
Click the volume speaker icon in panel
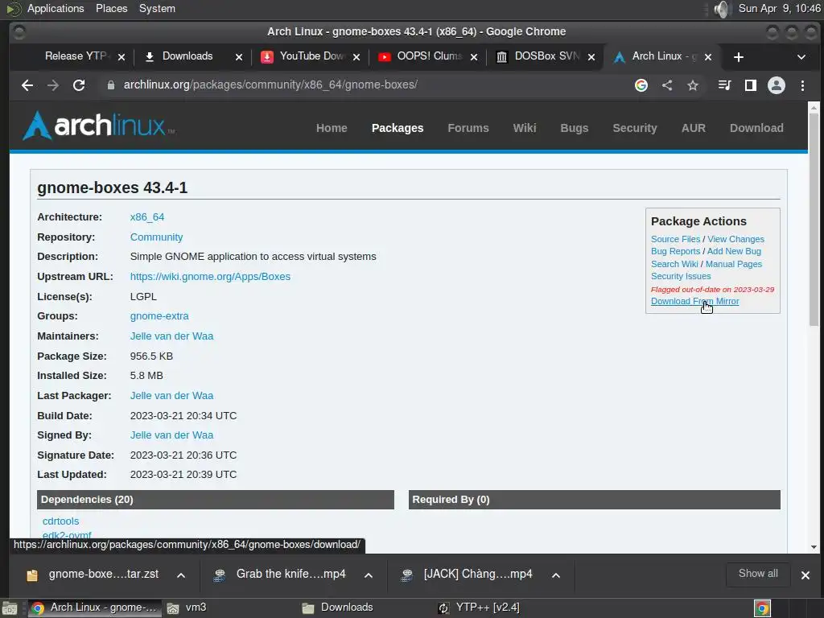pyautogui.click(x=722, y=8)
